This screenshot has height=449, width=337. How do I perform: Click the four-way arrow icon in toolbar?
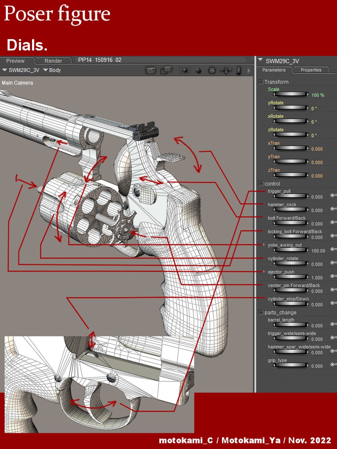(226, 70)
